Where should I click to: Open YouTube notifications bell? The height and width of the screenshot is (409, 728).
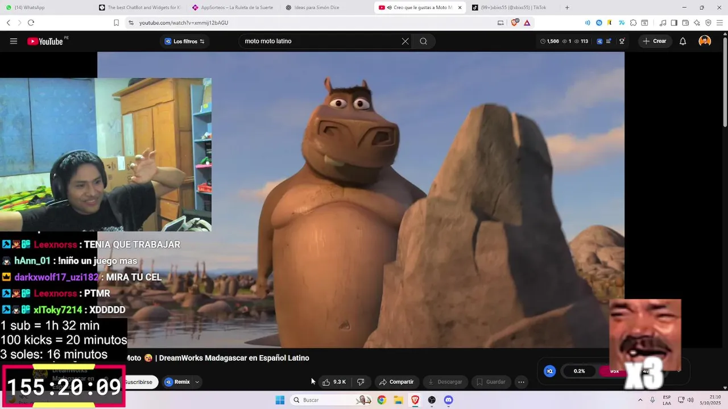coord(682,41)
